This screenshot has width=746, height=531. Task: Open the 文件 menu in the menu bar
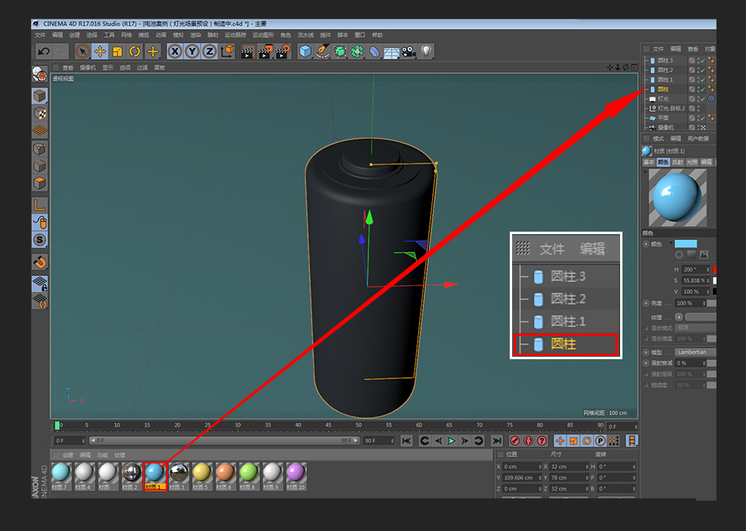[38, 35]
